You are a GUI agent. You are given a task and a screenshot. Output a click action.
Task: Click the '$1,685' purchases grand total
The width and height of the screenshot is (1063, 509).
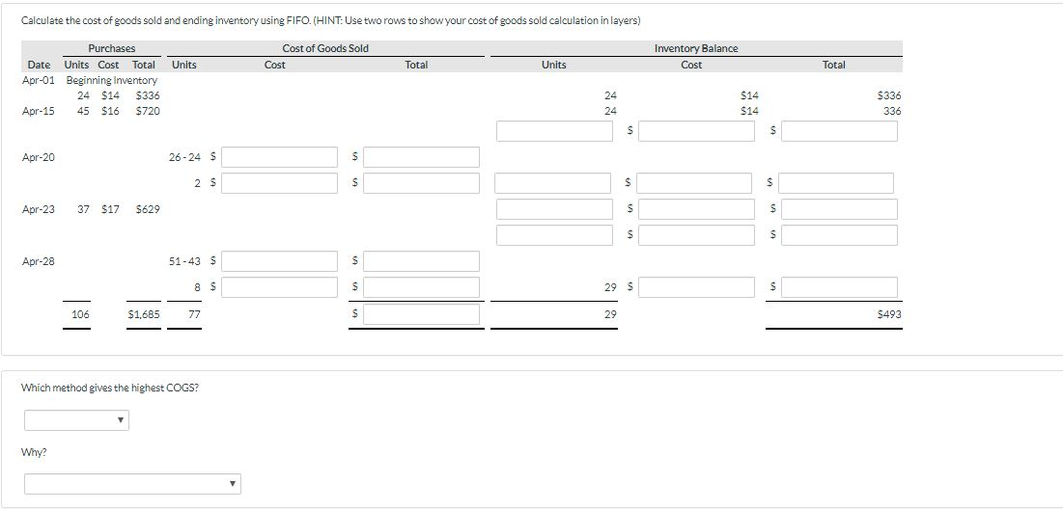pos(144,314)
